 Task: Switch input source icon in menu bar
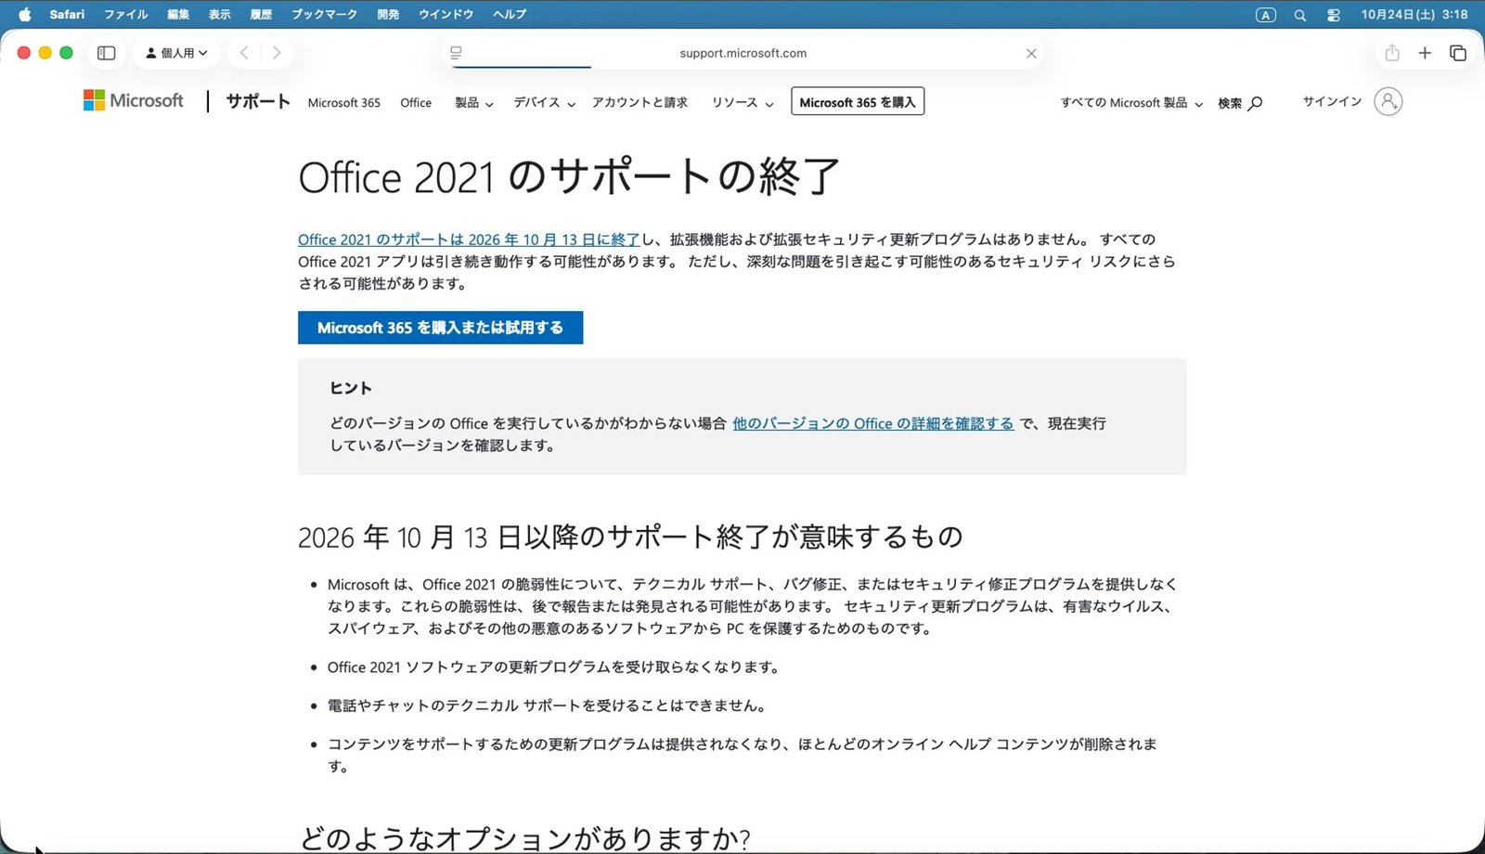click(1266, 15)
